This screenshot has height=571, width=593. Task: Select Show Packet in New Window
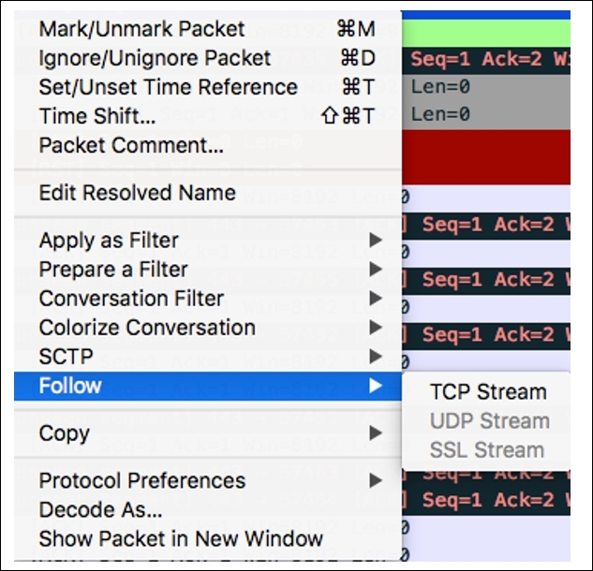181,539
